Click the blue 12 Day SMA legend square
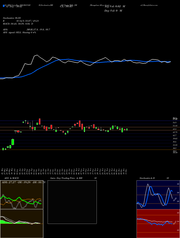Screen dimensions: 180x238 pos(4,6)
